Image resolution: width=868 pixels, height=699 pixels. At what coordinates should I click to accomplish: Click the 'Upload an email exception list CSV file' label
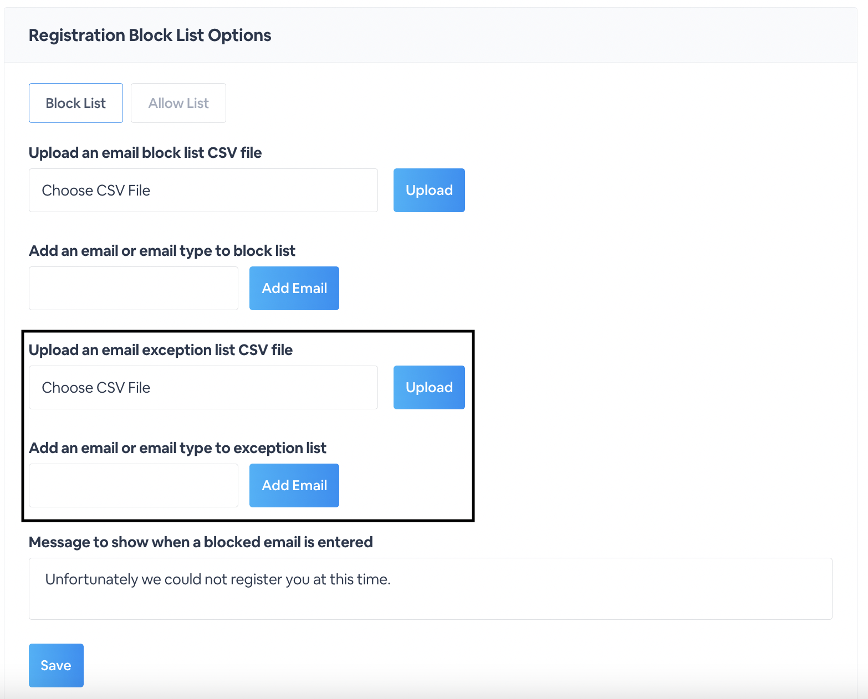161,350
